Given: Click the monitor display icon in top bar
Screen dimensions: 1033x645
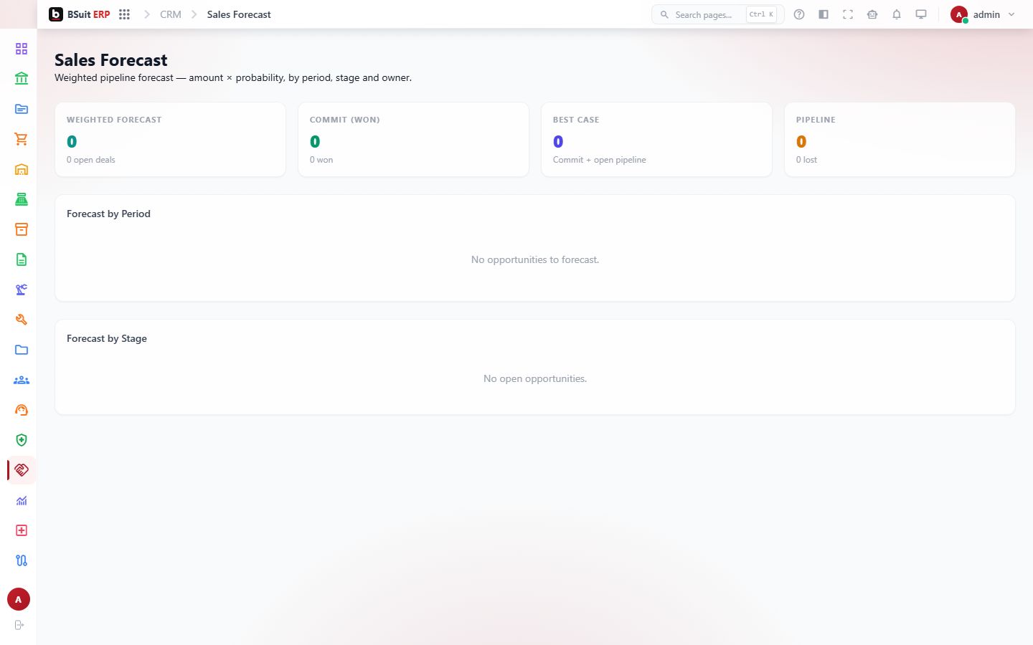Looking at the screenshot, I should coord(921,14).
